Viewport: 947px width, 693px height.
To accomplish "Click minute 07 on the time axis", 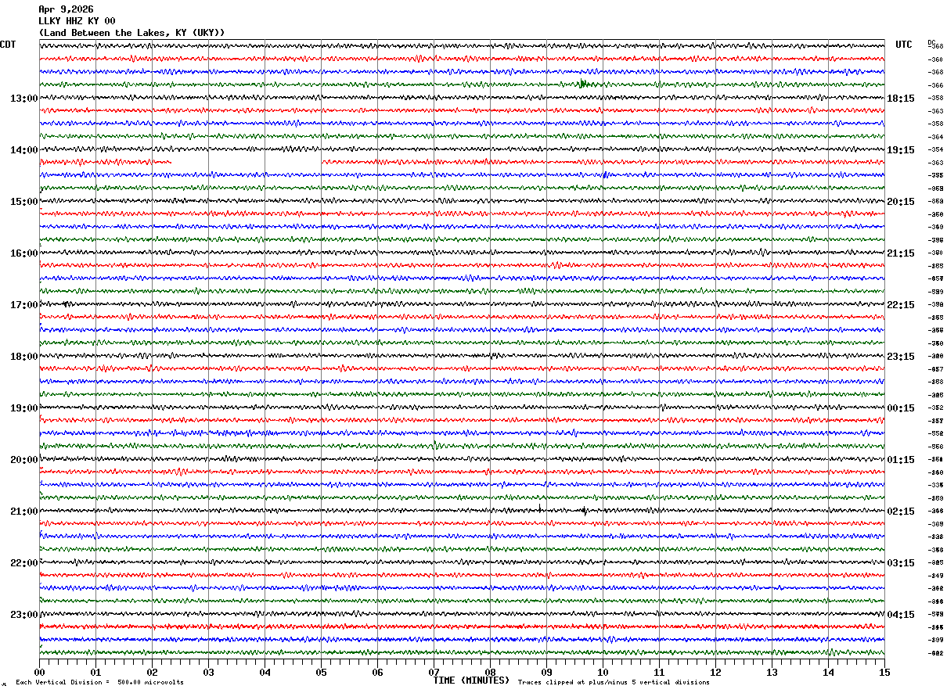I will (434, 672).
